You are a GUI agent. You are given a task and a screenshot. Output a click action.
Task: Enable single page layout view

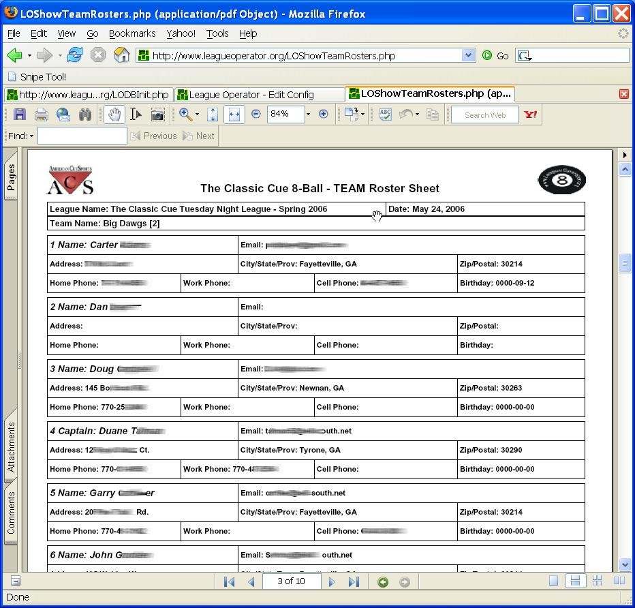coord(554,581)
